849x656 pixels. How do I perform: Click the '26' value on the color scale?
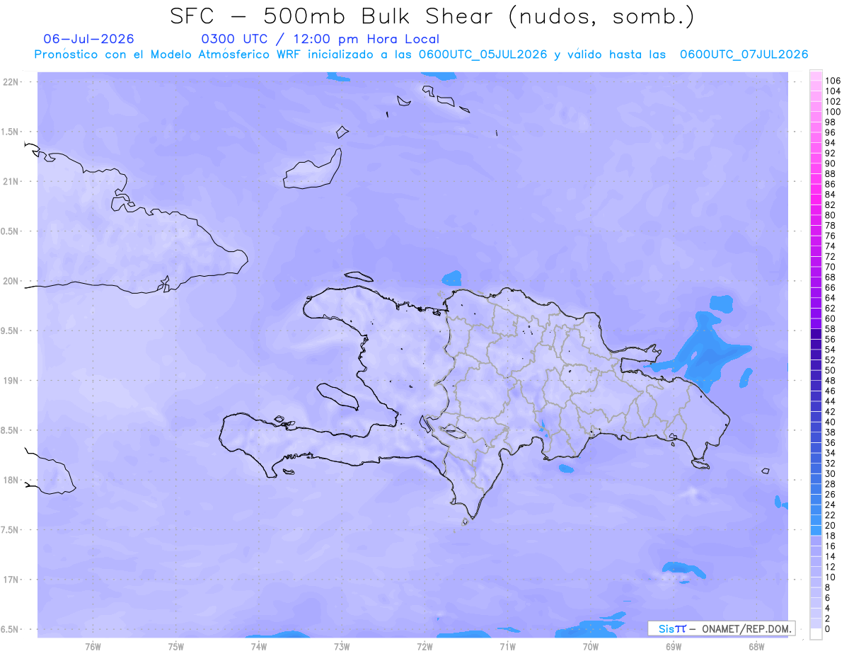coord(831,494)
